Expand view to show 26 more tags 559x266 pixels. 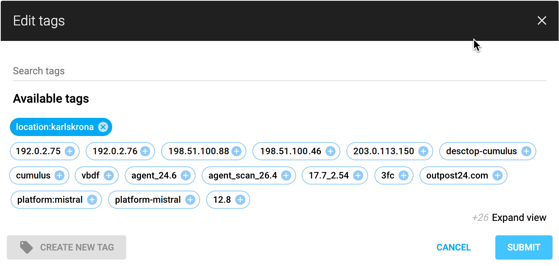(518, 218)
